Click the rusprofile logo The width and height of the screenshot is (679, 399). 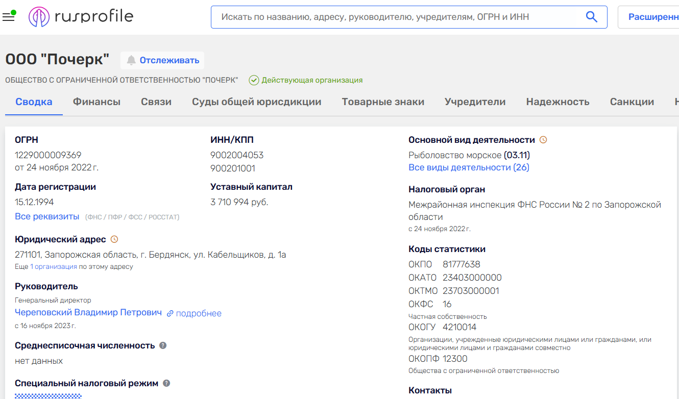point(81,17)
